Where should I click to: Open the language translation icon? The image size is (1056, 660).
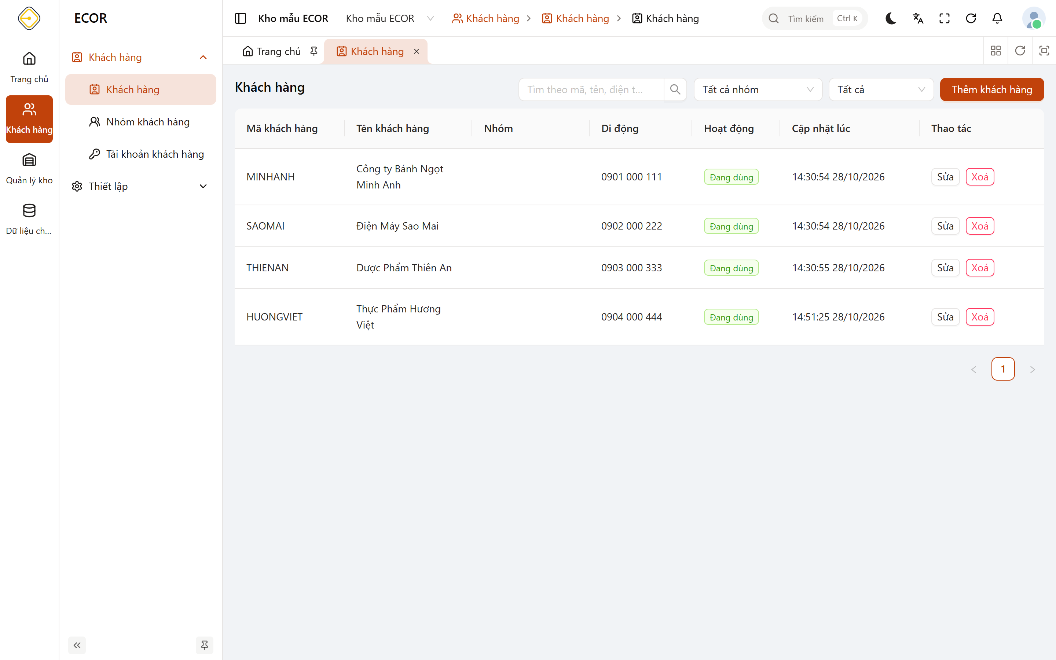click(918, 18)
